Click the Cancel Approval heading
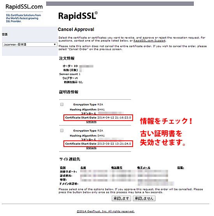The image size is (214, 216). 76,29
